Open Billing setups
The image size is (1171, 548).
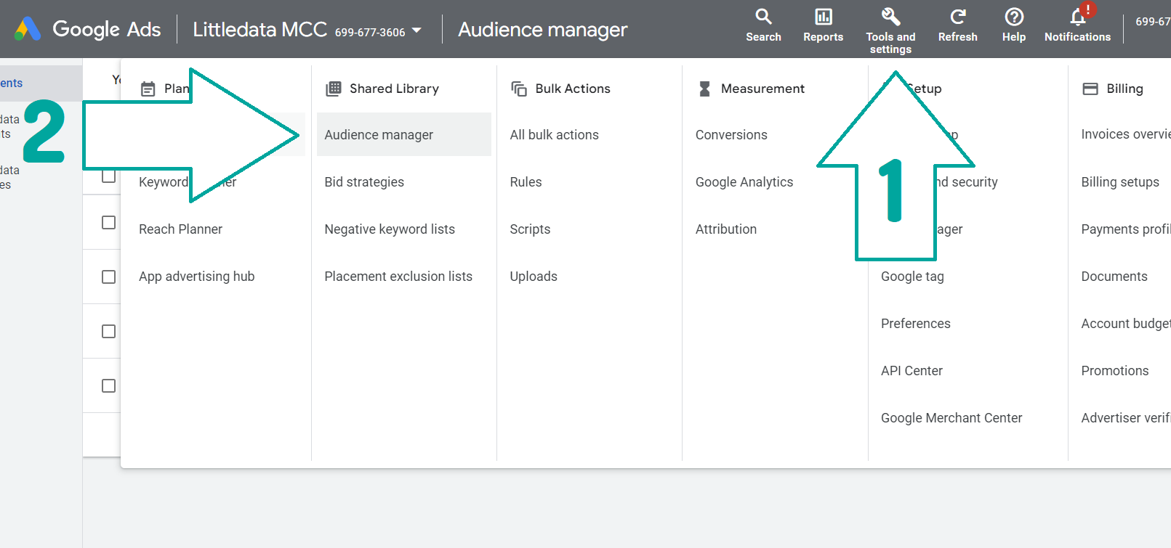point(1120,182)
